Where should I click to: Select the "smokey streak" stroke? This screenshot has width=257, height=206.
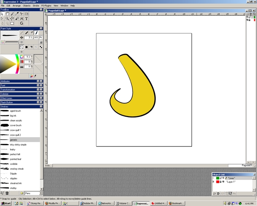click(20, 169)
